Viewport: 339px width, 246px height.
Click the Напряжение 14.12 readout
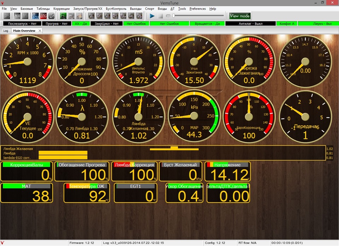227,171
